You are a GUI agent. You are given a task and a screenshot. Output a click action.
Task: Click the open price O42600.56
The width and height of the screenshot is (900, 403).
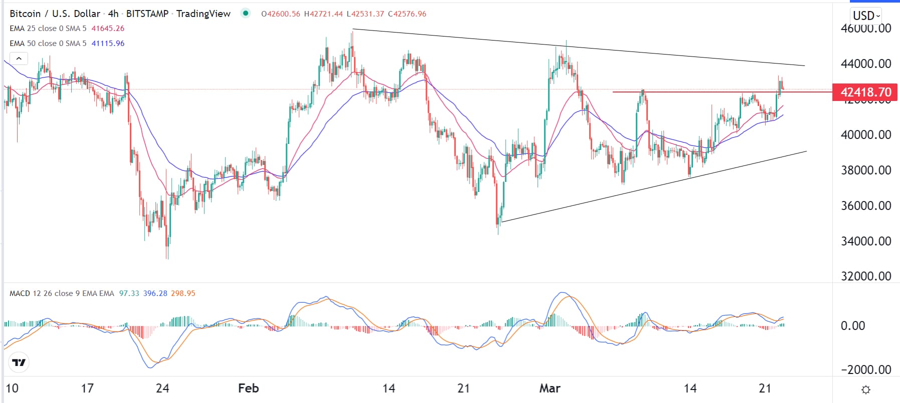pyautogui.click(x=281, y=14)
